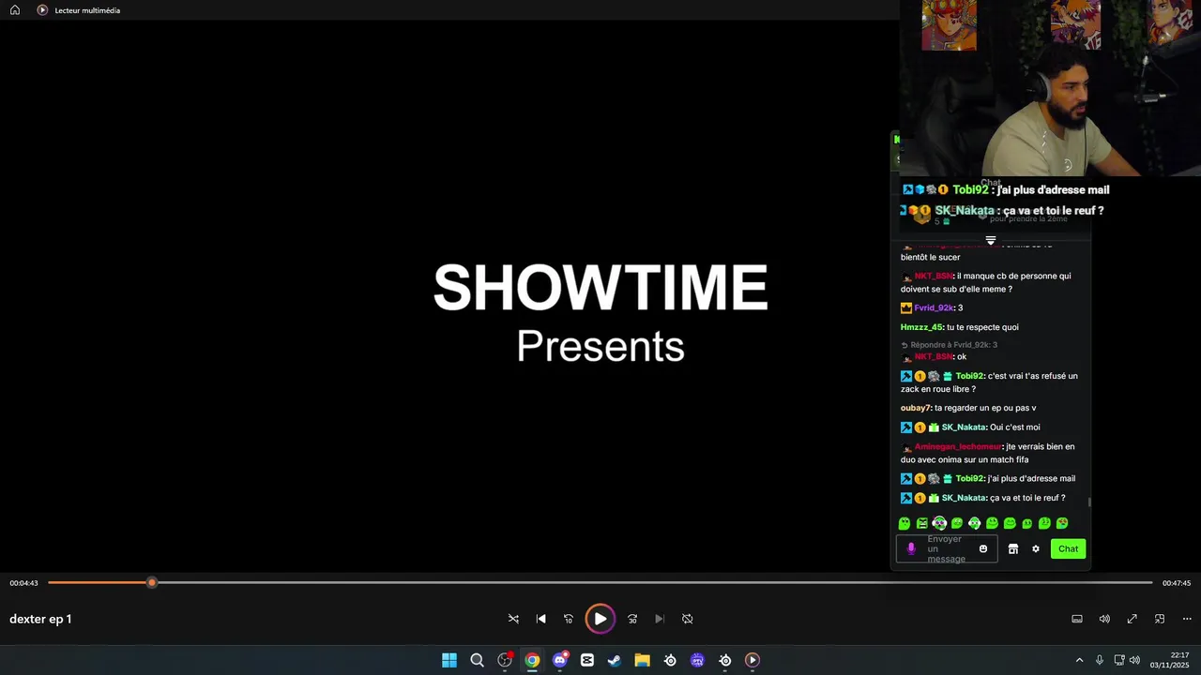Screen dimensions: 1201x675
Task: Expand hidden system tray icons
Action: 1079,660
